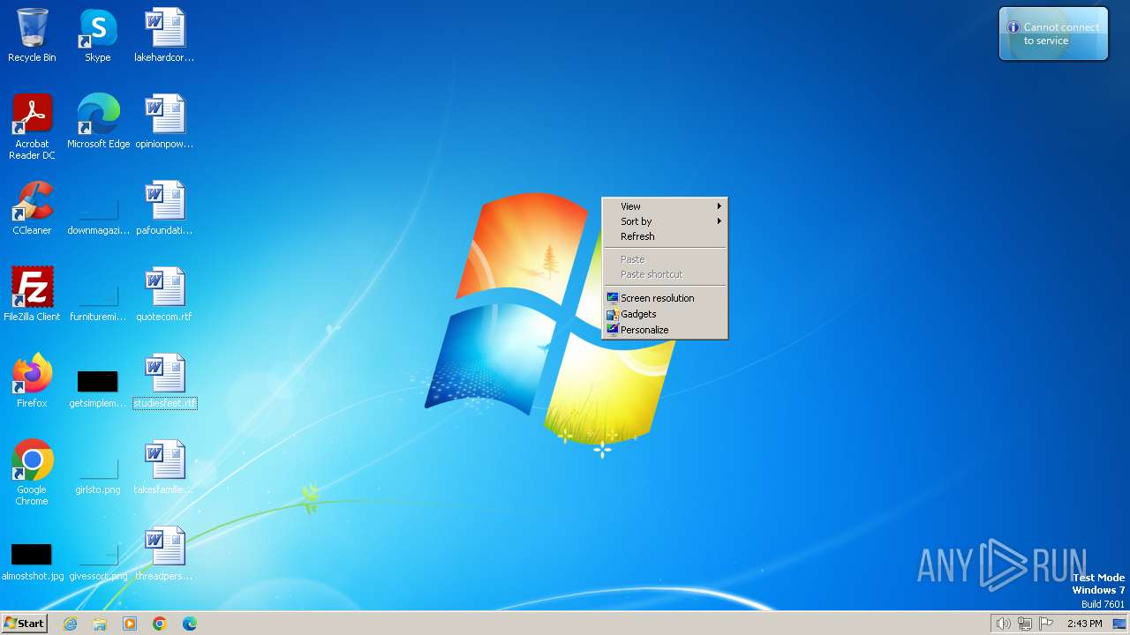Launch Chrome from the taskbar

(160, 624)
